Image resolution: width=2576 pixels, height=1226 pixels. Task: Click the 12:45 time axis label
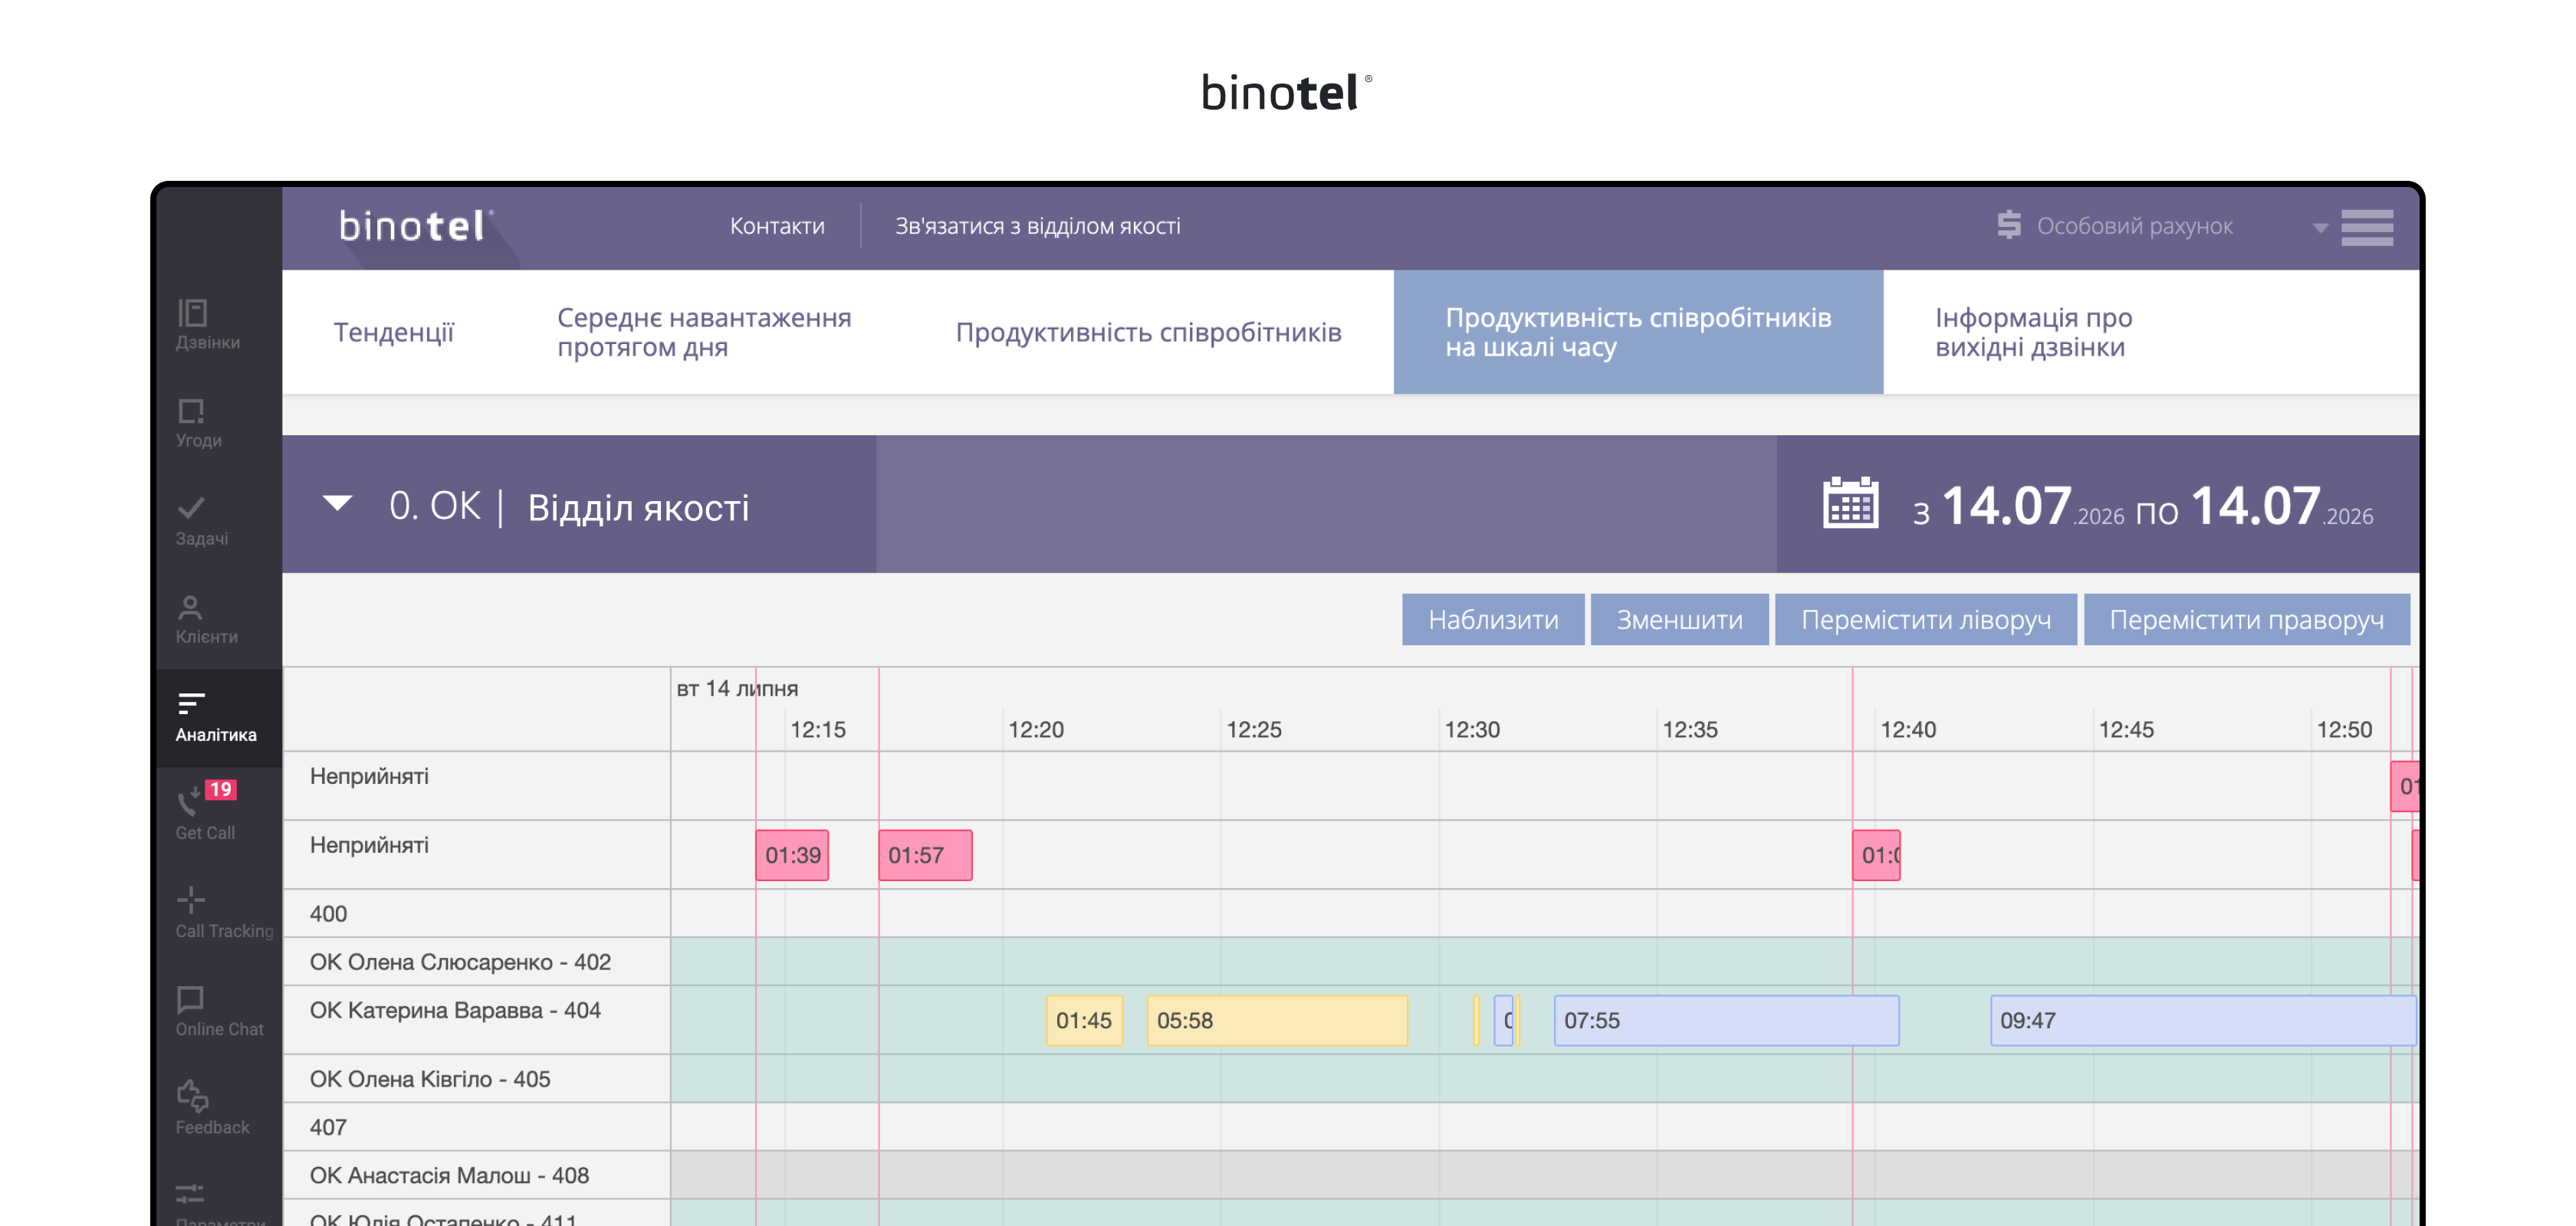coord(2126,729)
